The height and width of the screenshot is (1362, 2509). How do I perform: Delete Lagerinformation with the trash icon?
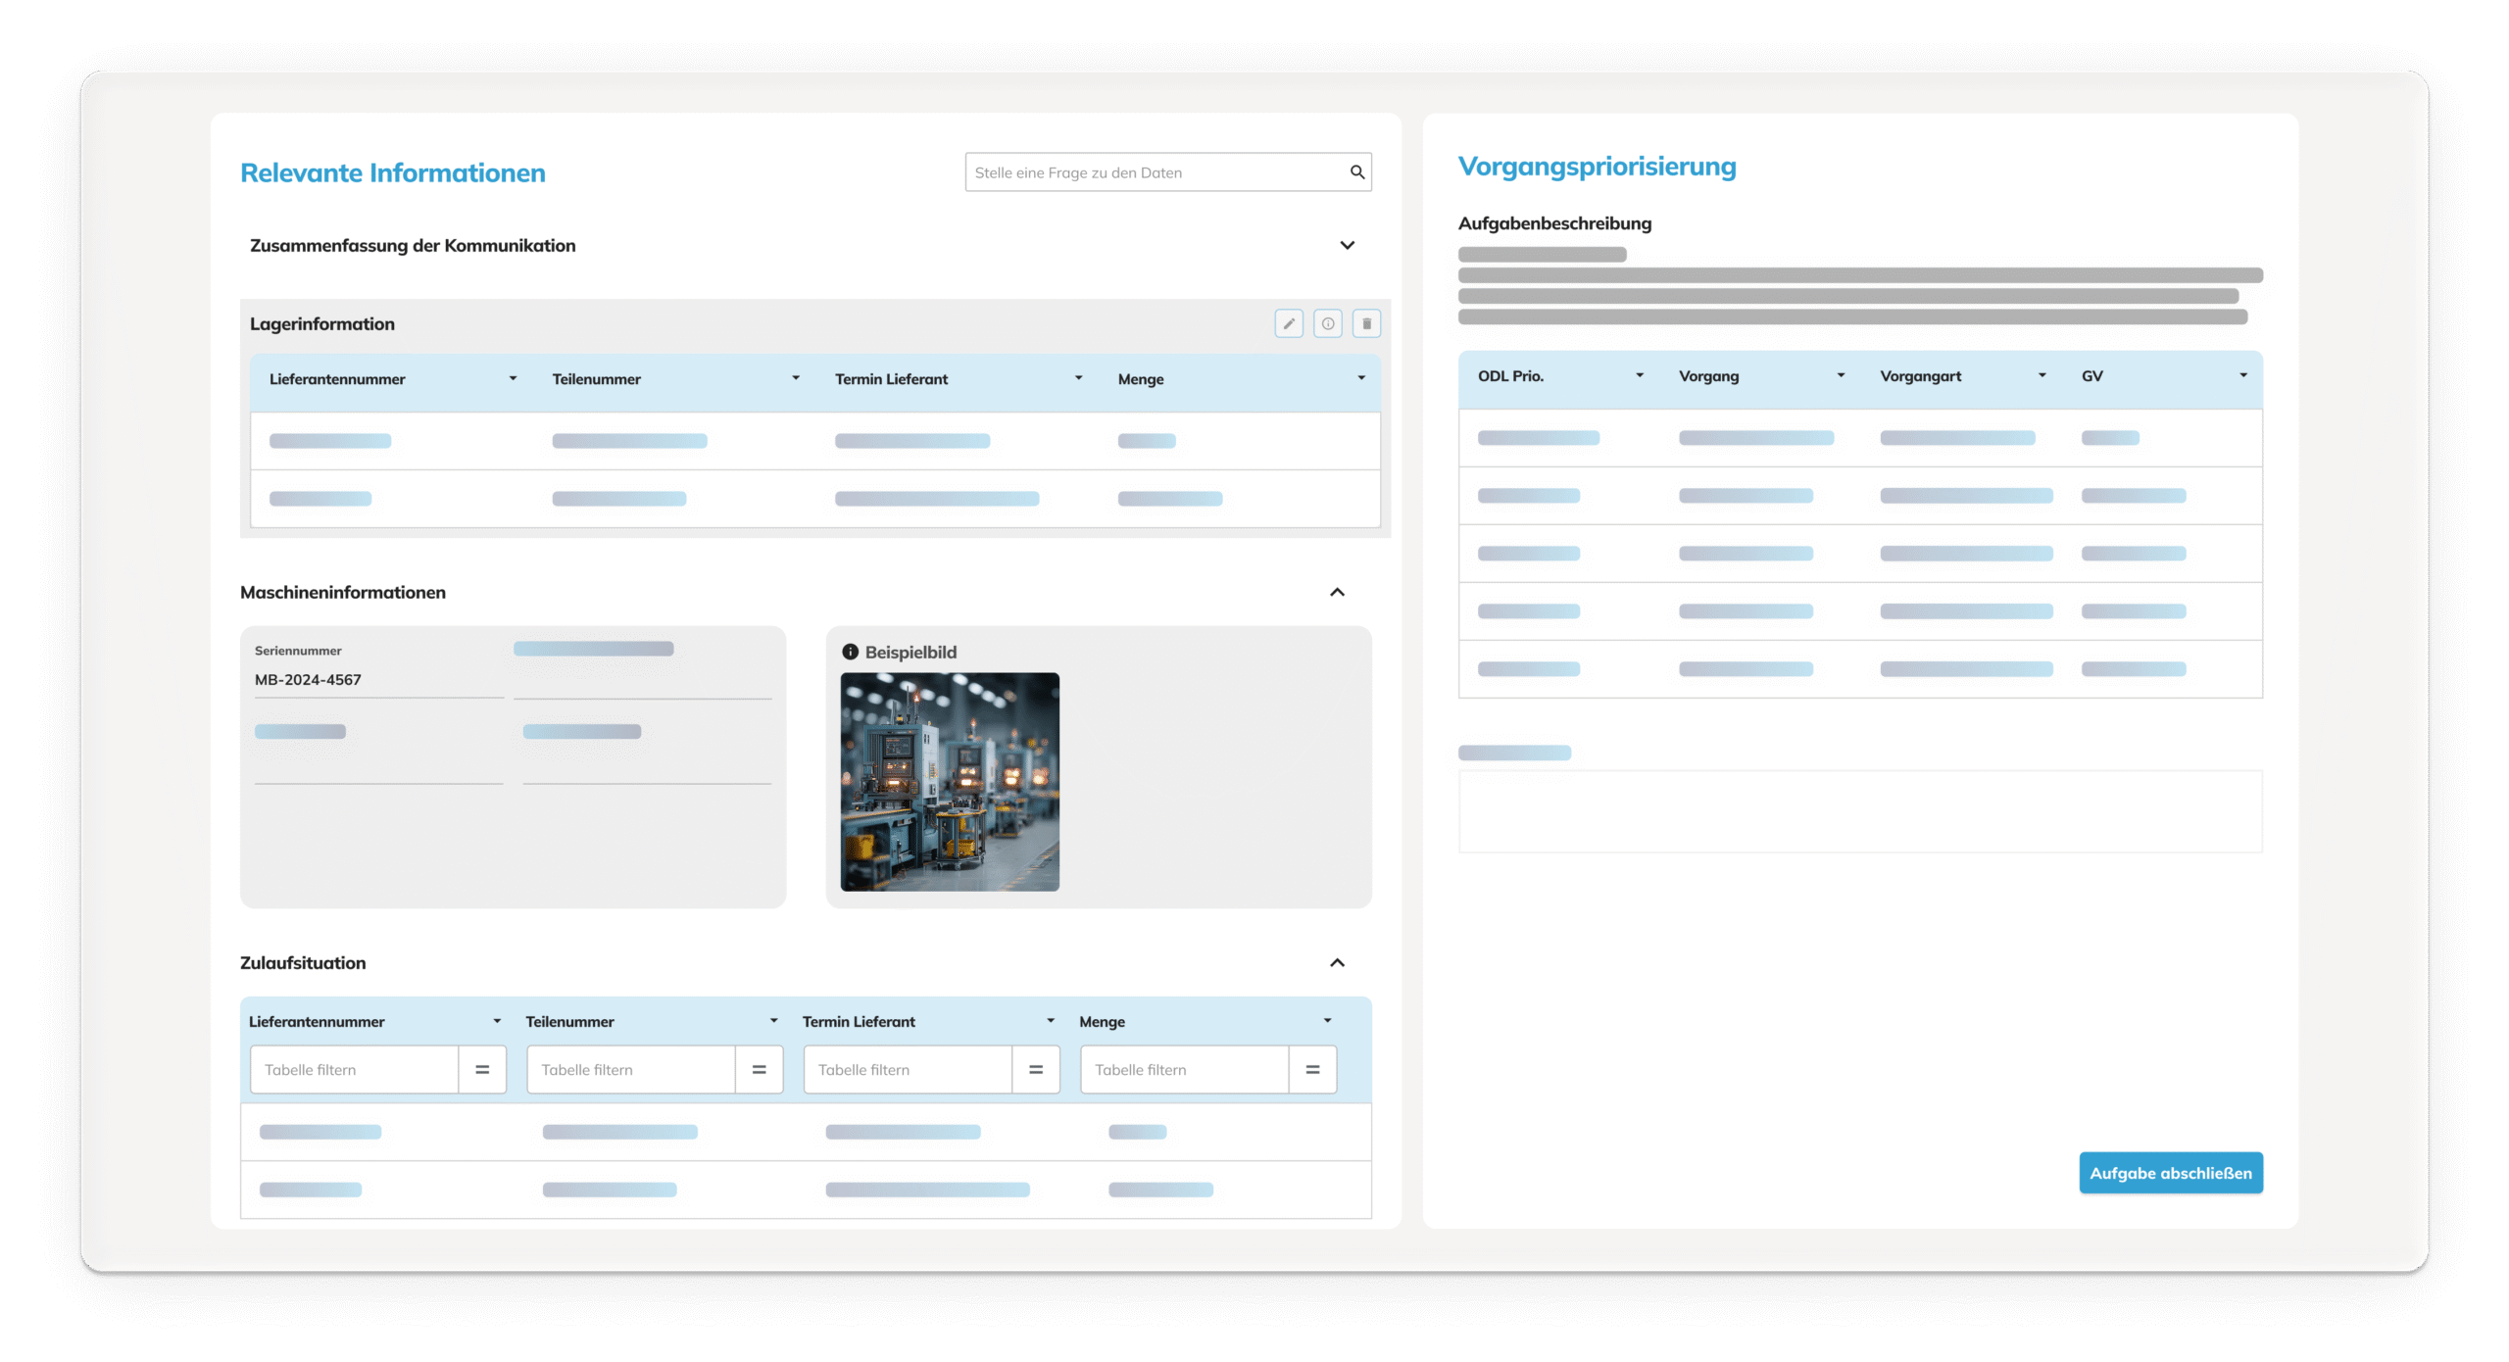pyautogui.click(x=1366, y=323)
